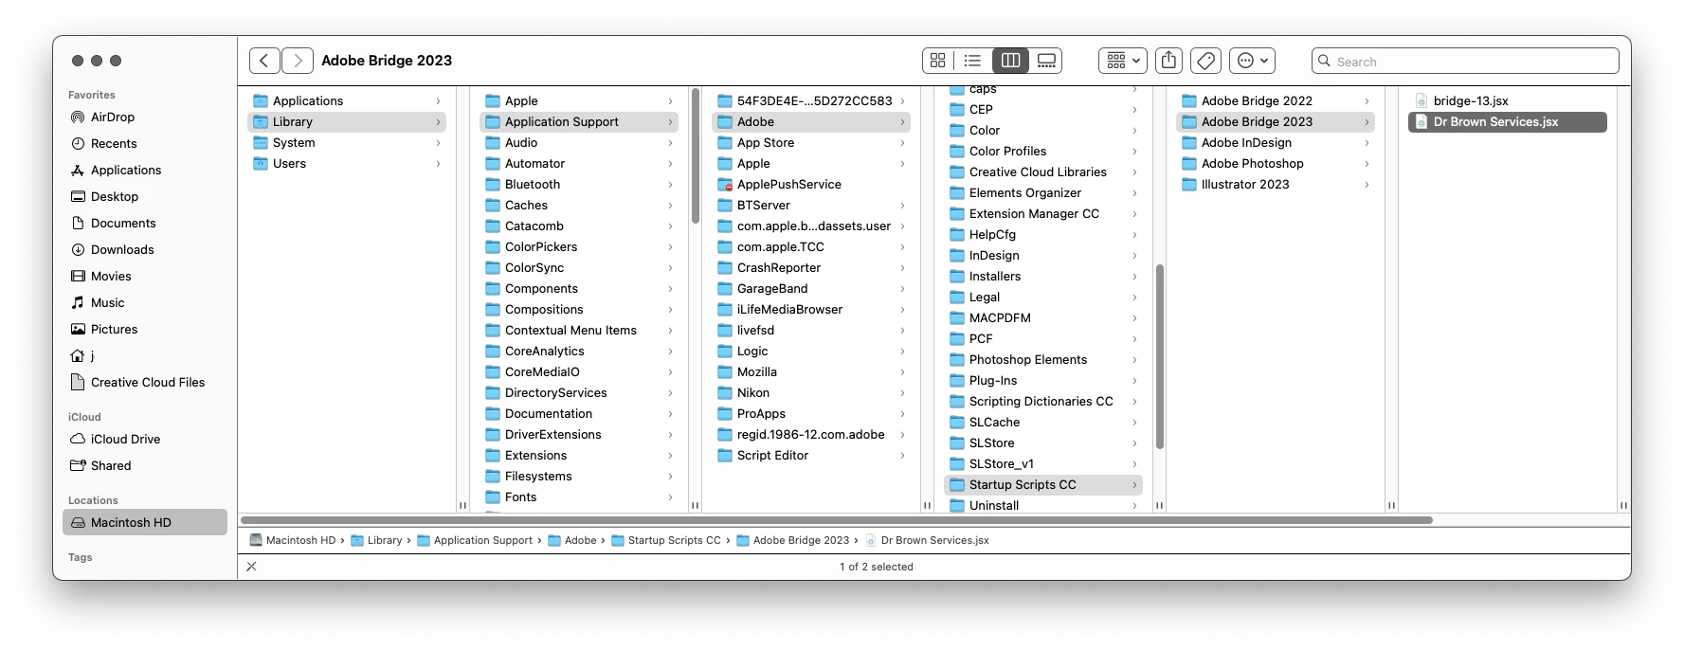The image size is (1684, 650).
Task: Select Macintosh HD under Locations
Action: (145, 523)
